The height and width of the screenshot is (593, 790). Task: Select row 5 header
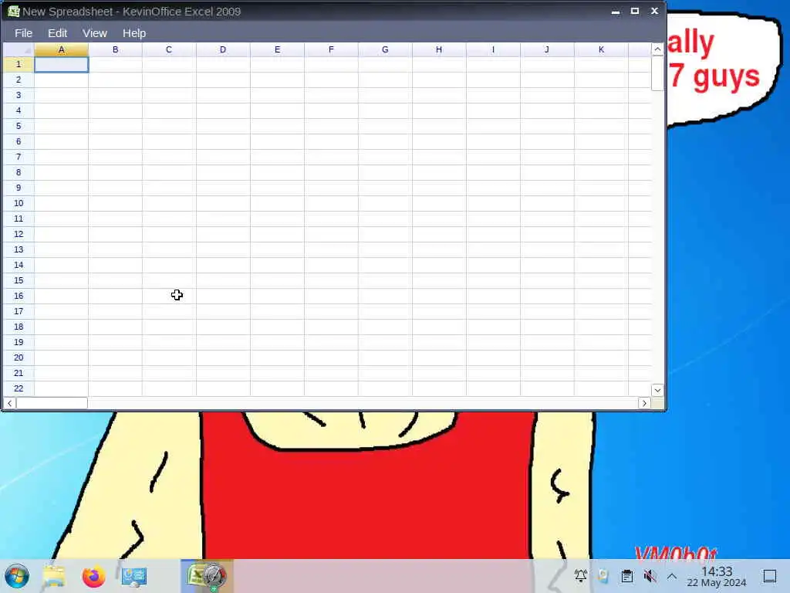pos(19,126)
